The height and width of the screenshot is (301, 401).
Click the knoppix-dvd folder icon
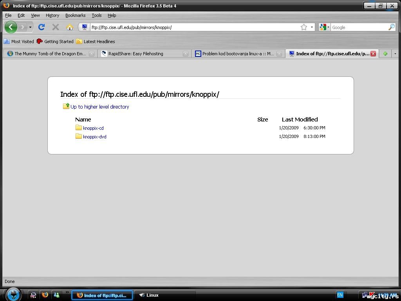78,136
